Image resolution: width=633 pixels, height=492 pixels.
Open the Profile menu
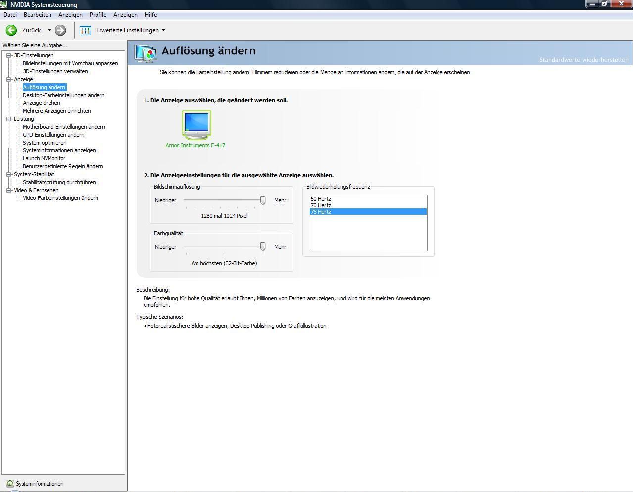point(98,15)
